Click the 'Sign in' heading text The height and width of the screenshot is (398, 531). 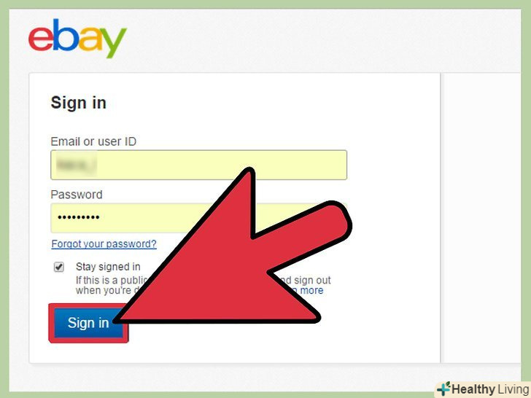pyautogui.click(x=79, y=103)
